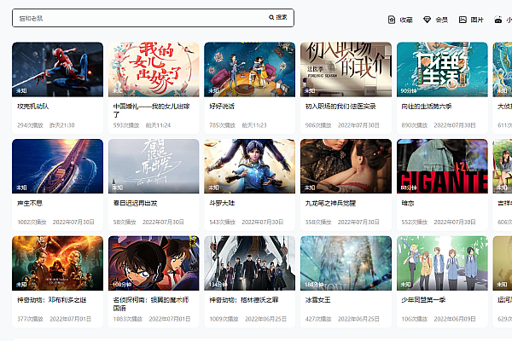Screen dimensions: 512x341
Task: Click the title 暗恋
Action: coord(408,203)
